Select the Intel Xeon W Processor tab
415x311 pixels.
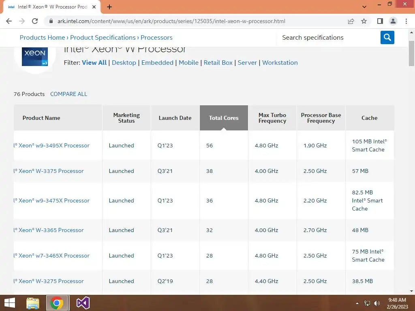coord(52,7)
